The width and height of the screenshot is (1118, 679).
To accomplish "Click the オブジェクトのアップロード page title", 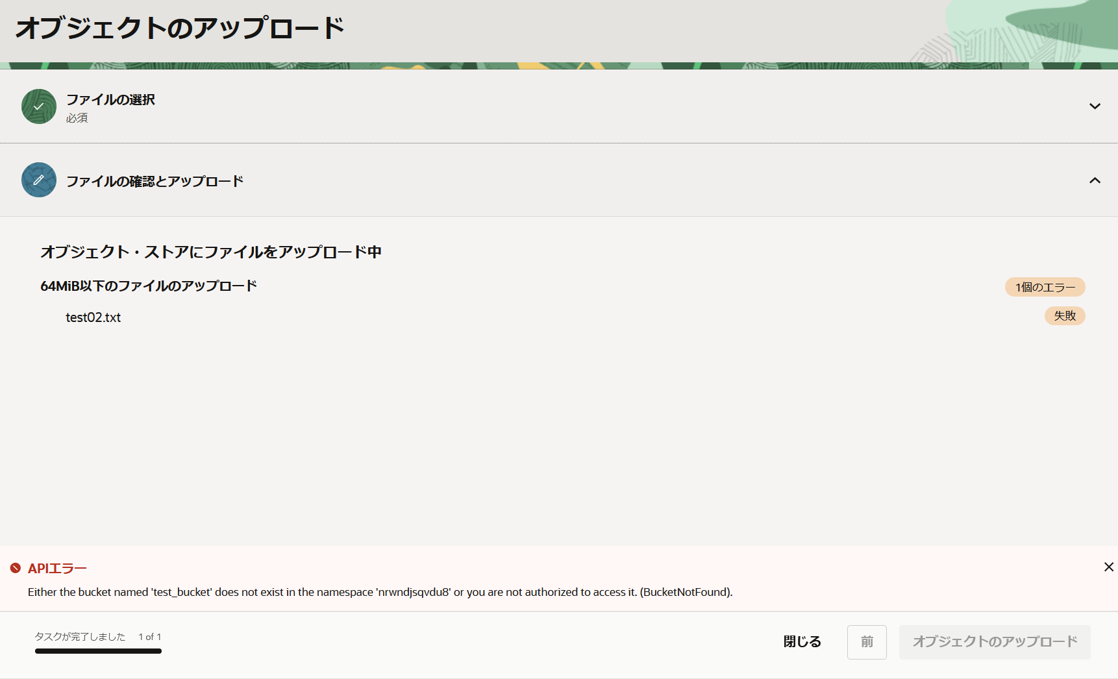I will point(180,27).
